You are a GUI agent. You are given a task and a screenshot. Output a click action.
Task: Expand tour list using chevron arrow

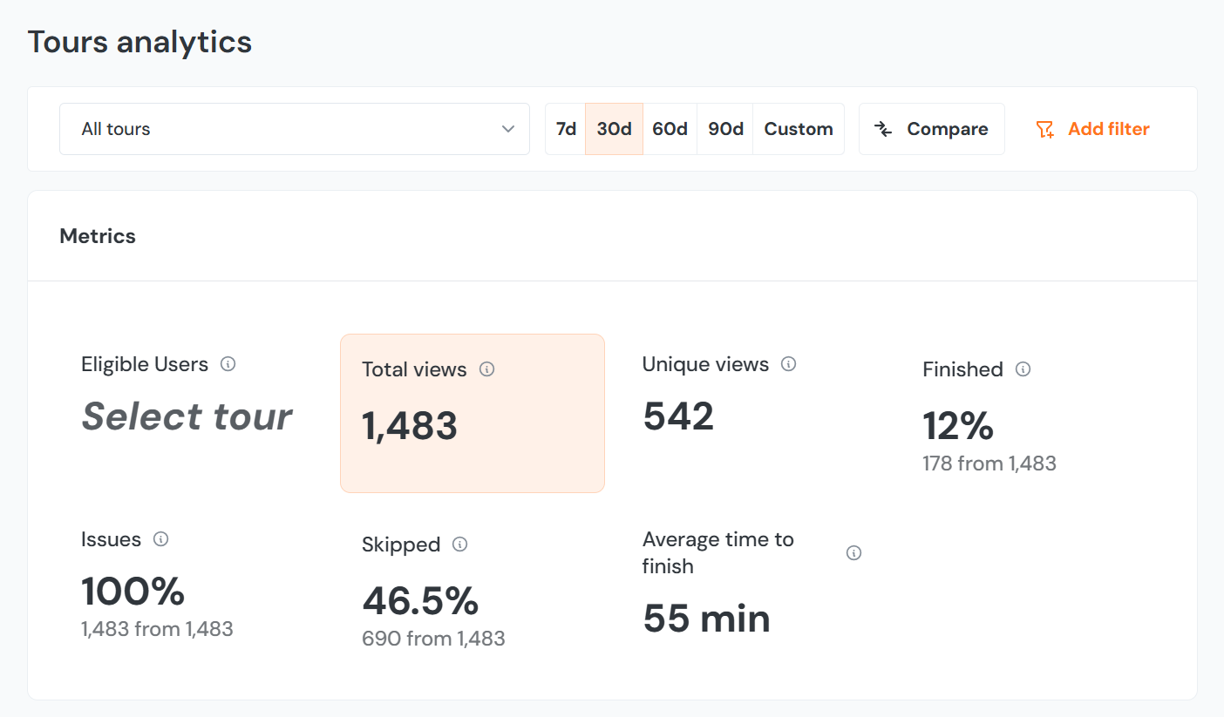tap(508, 129)
